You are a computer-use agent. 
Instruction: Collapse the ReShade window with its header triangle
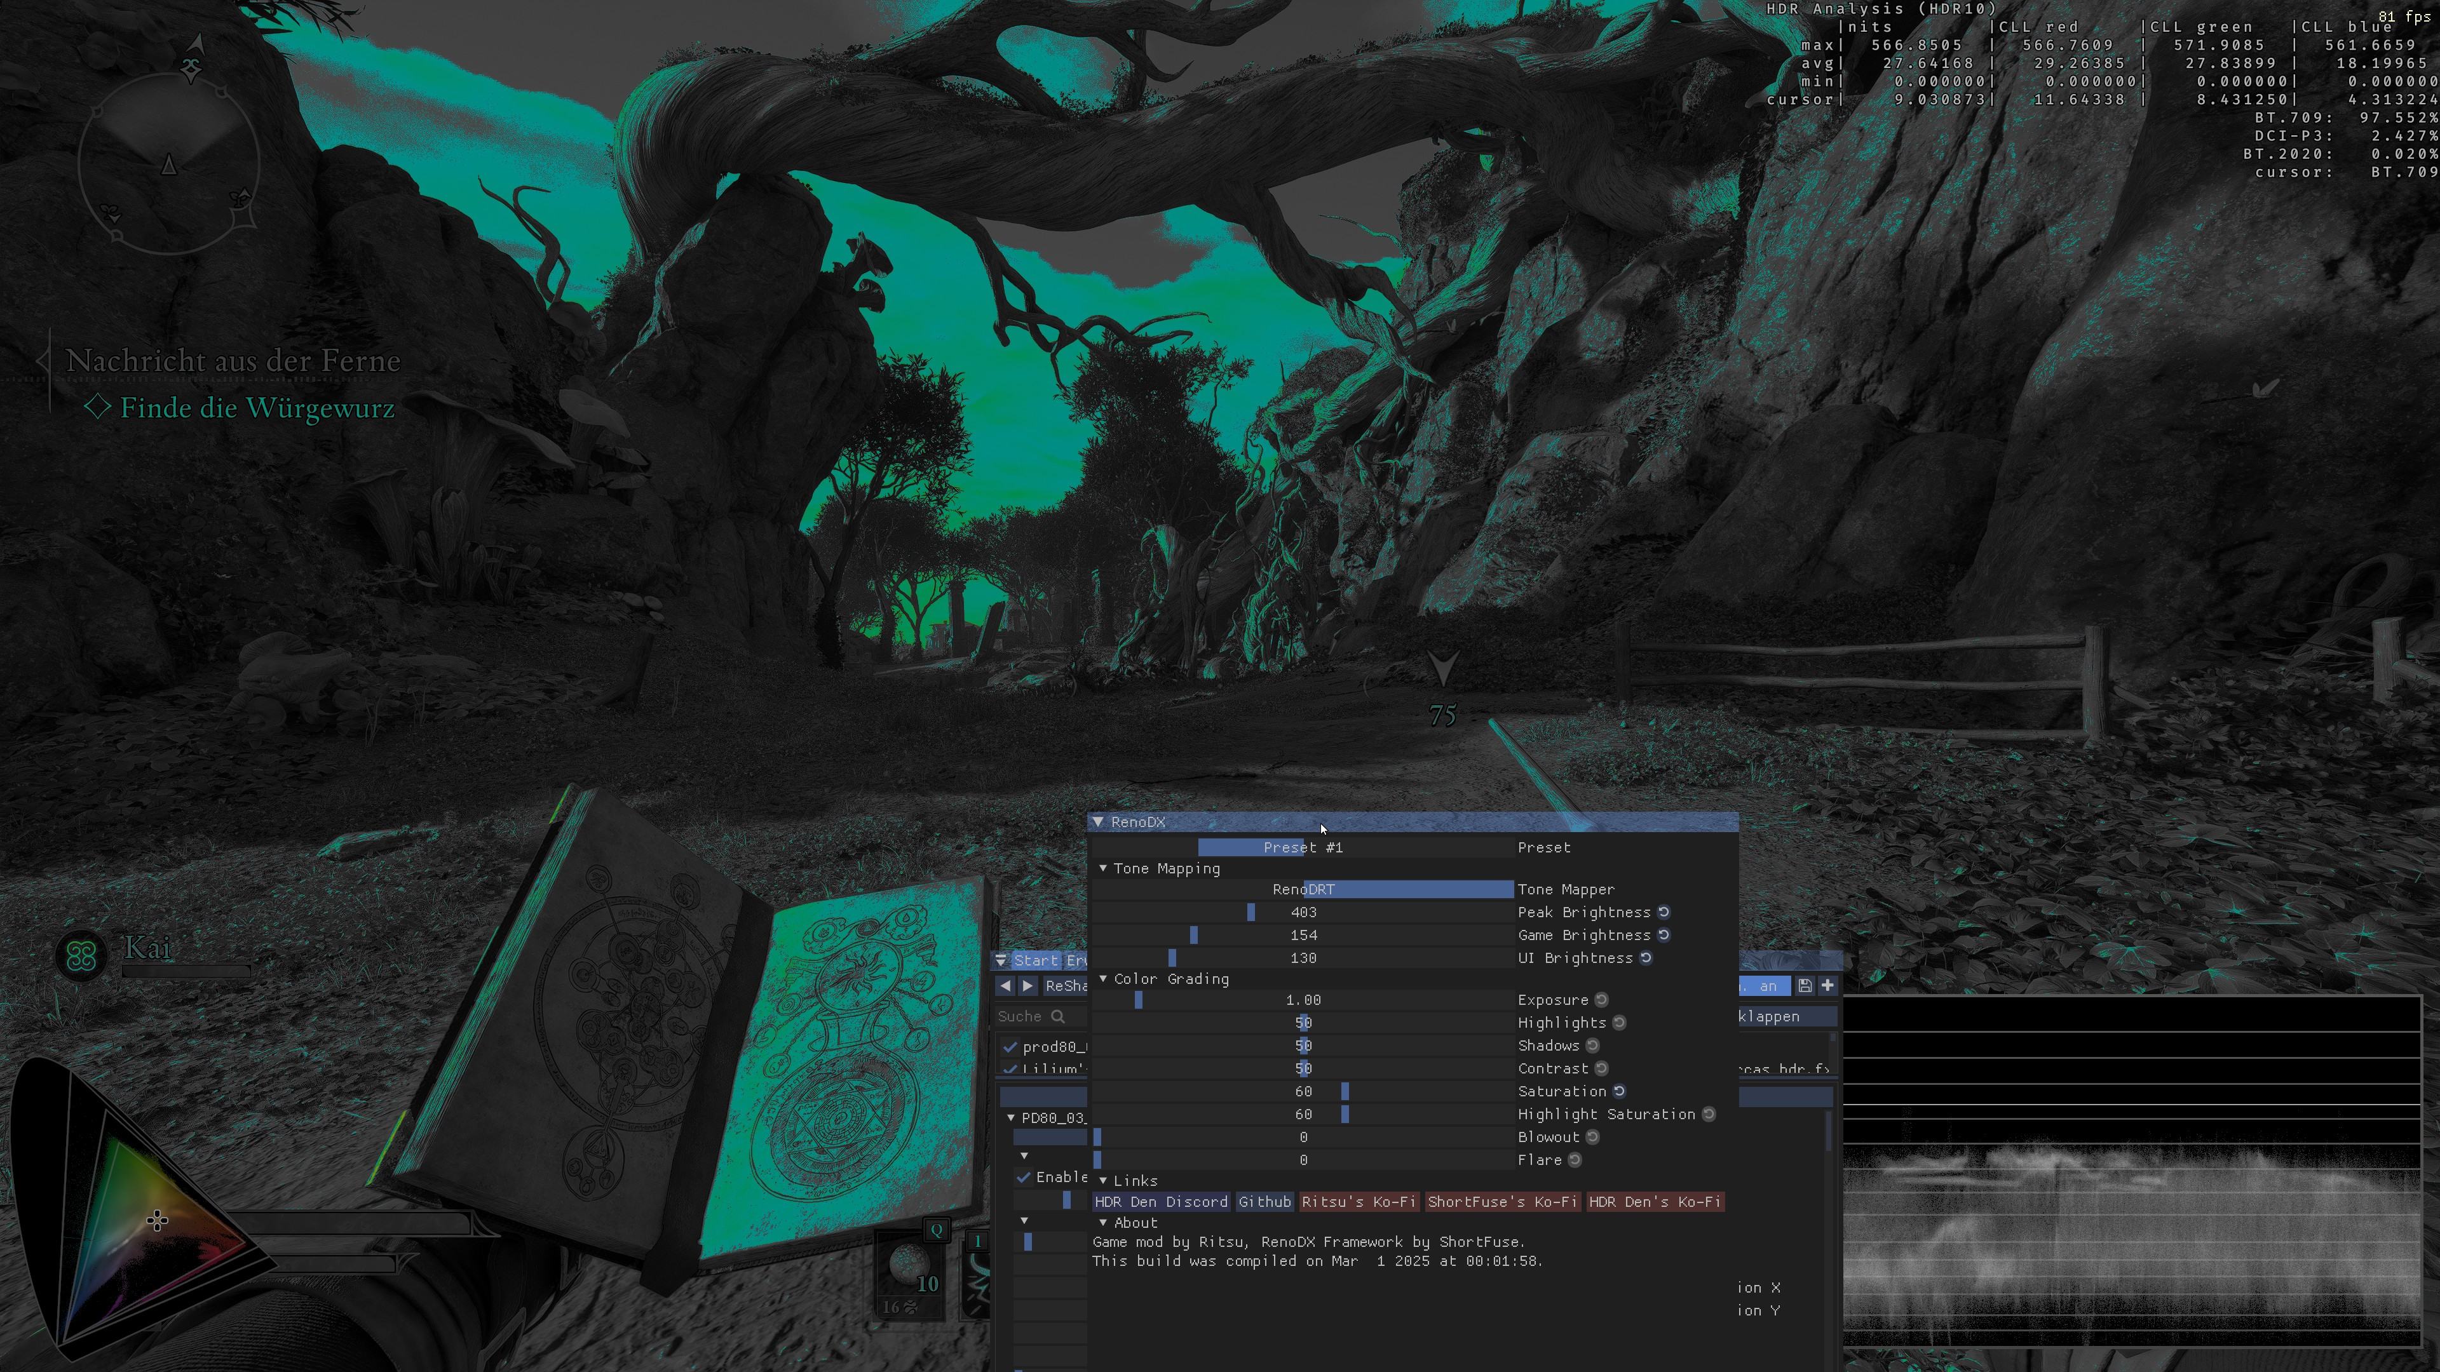pyautogui.click(x=1001, y=960)
